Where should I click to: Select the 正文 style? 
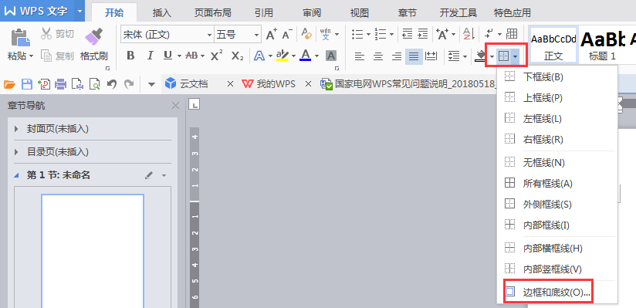(553, 45)
